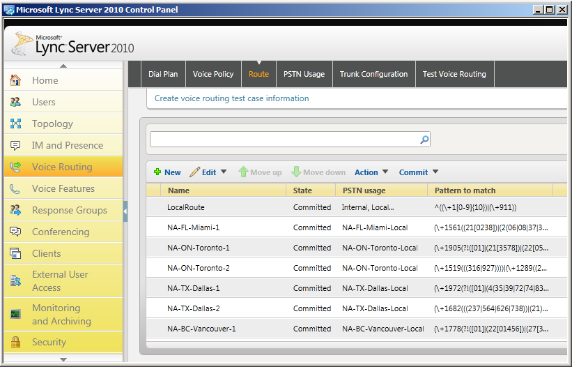Image resolution: width=572 pixels, height=367 pixels.
Task: Click the green plus New icon
Action: 157,172
